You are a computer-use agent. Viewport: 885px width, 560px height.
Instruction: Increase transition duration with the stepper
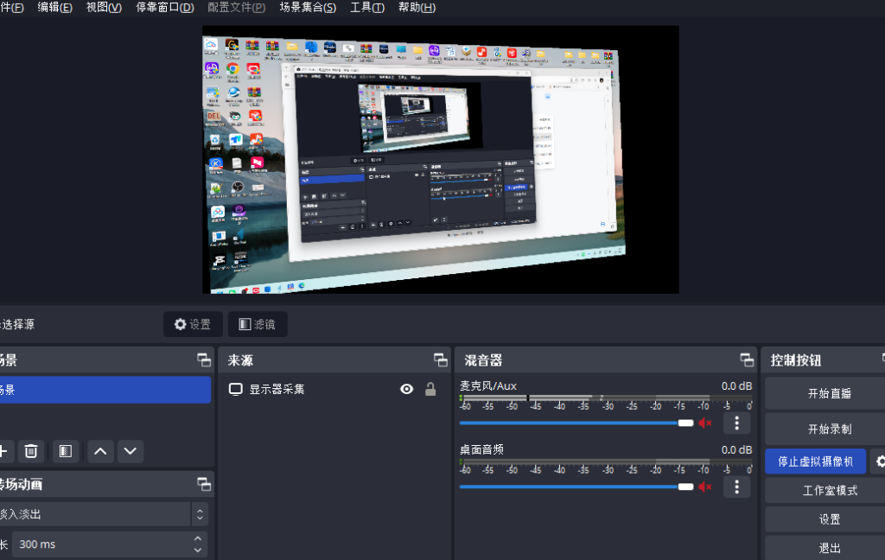[198, 540]
